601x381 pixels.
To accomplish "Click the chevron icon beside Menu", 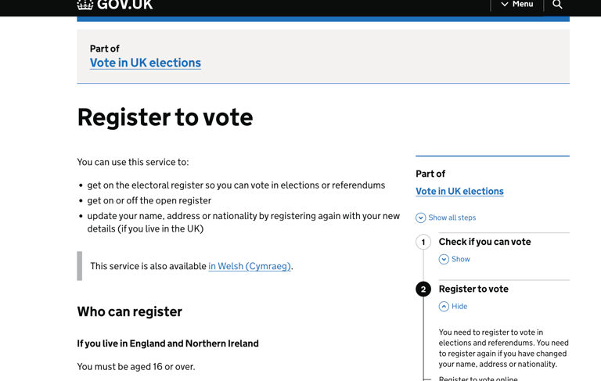I will [x=505, y=4].
